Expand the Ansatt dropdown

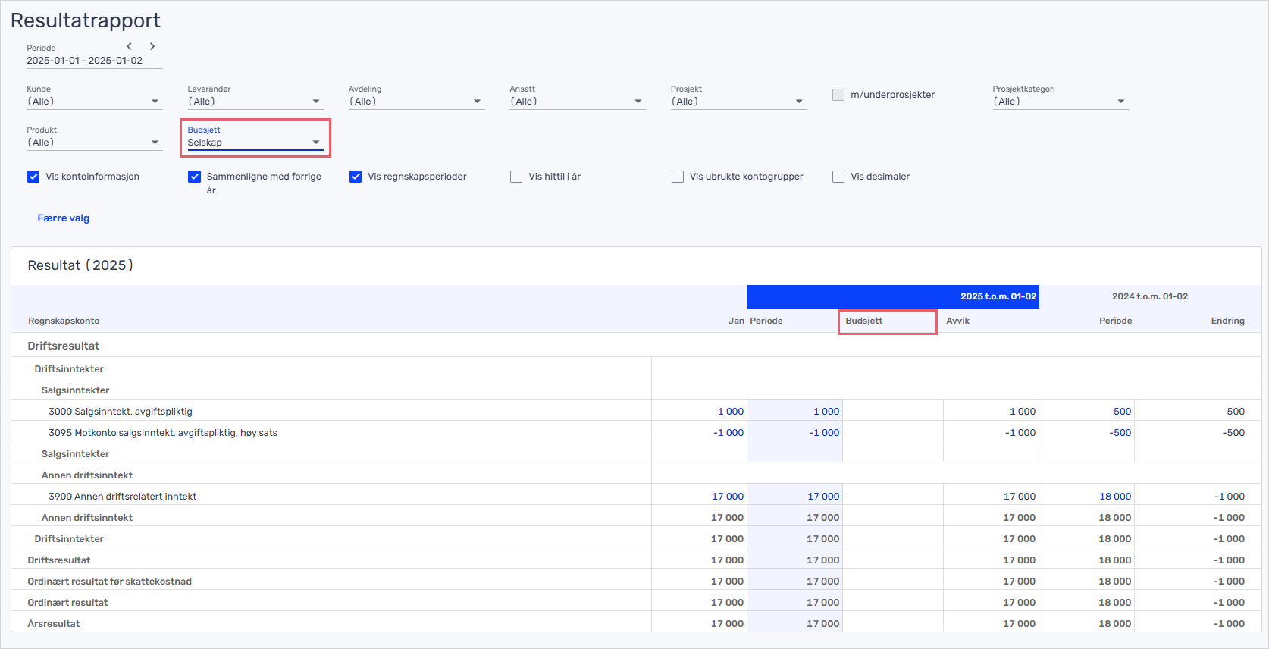pyautogui.click(x=577, y=102)
